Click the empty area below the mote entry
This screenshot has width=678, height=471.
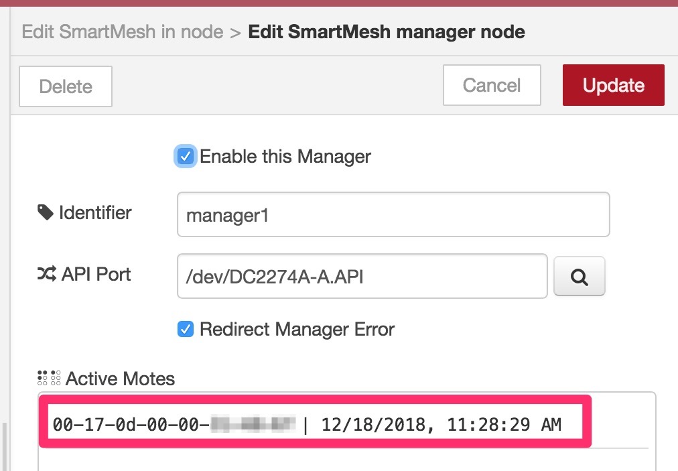click(x=347, y=460)
